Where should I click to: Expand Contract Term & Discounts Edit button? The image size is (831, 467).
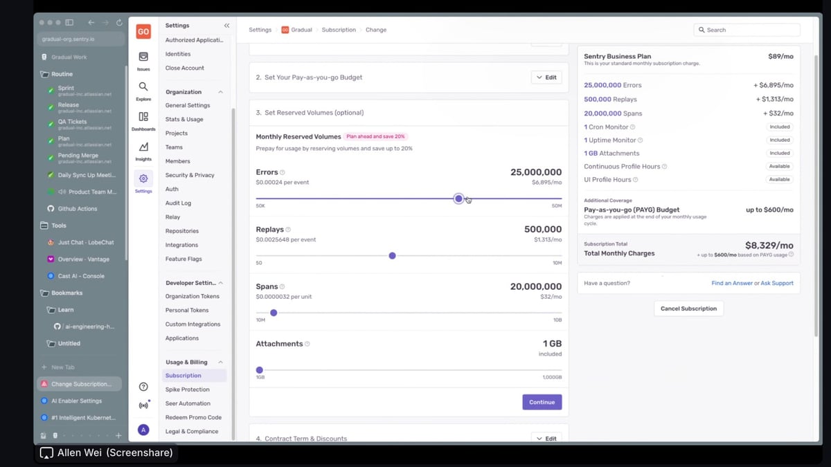click(x=546, y=439)
